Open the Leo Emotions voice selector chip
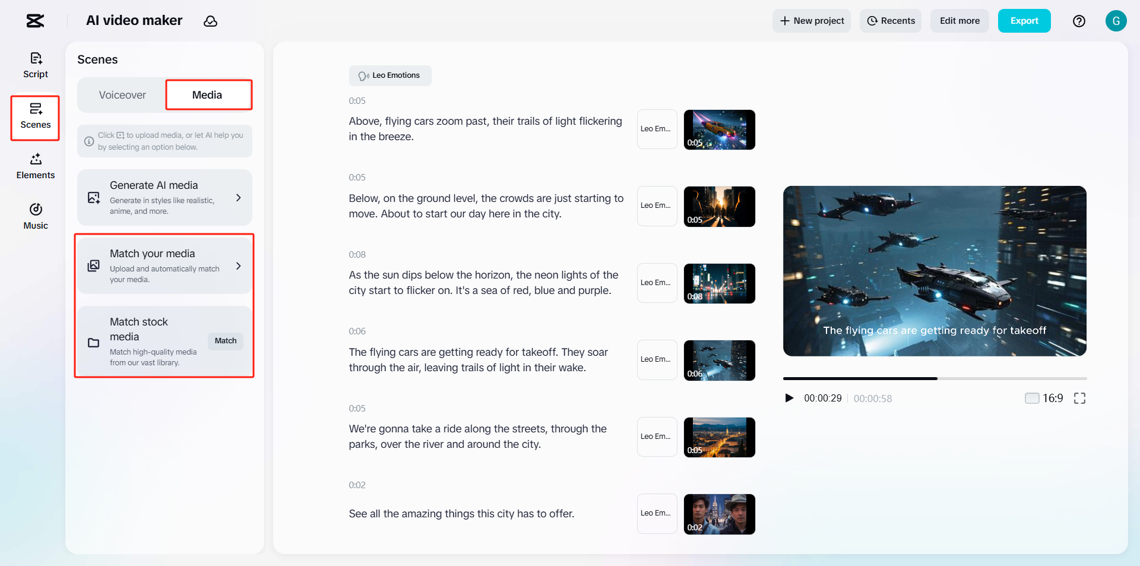Viewport: 1140px width, 566px height. [x=390, y=75]
